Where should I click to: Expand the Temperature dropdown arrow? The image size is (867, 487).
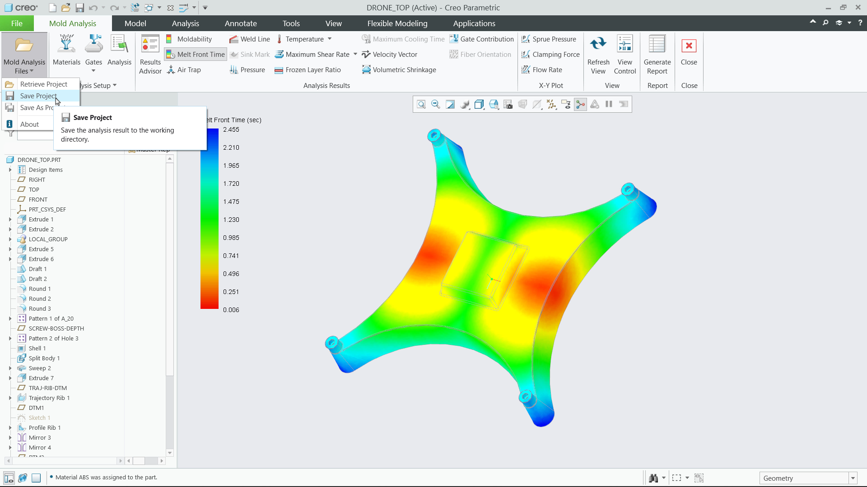tap(330, 39)
